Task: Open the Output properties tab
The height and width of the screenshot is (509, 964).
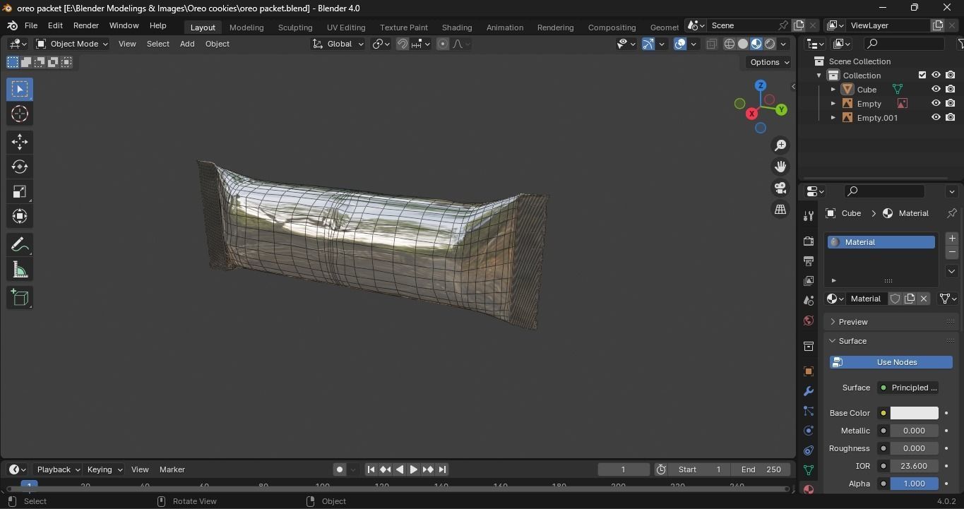Action: 809,261
